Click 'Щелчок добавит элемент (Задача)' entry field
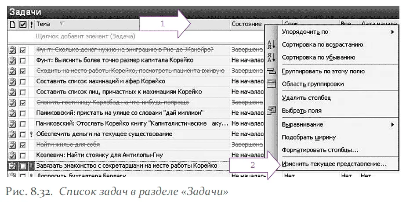Screen dimensions: 406x202 pyautogui.click(x=85, y=36)
